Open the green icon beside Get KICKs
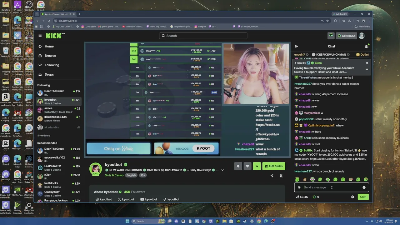 [331, 36]
